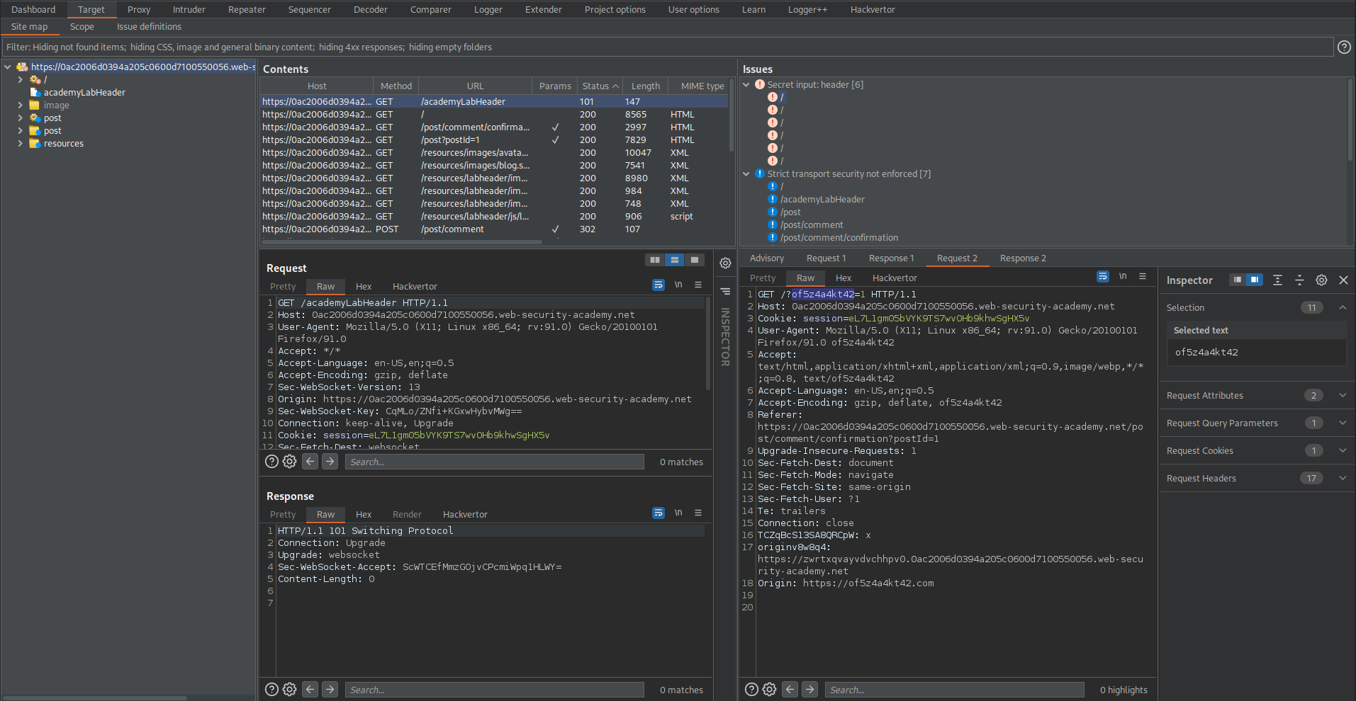Dock Inspector panel to the left
Image resolution: width=1356 pixels, height=701 pixels.
tap(1238, 280)
